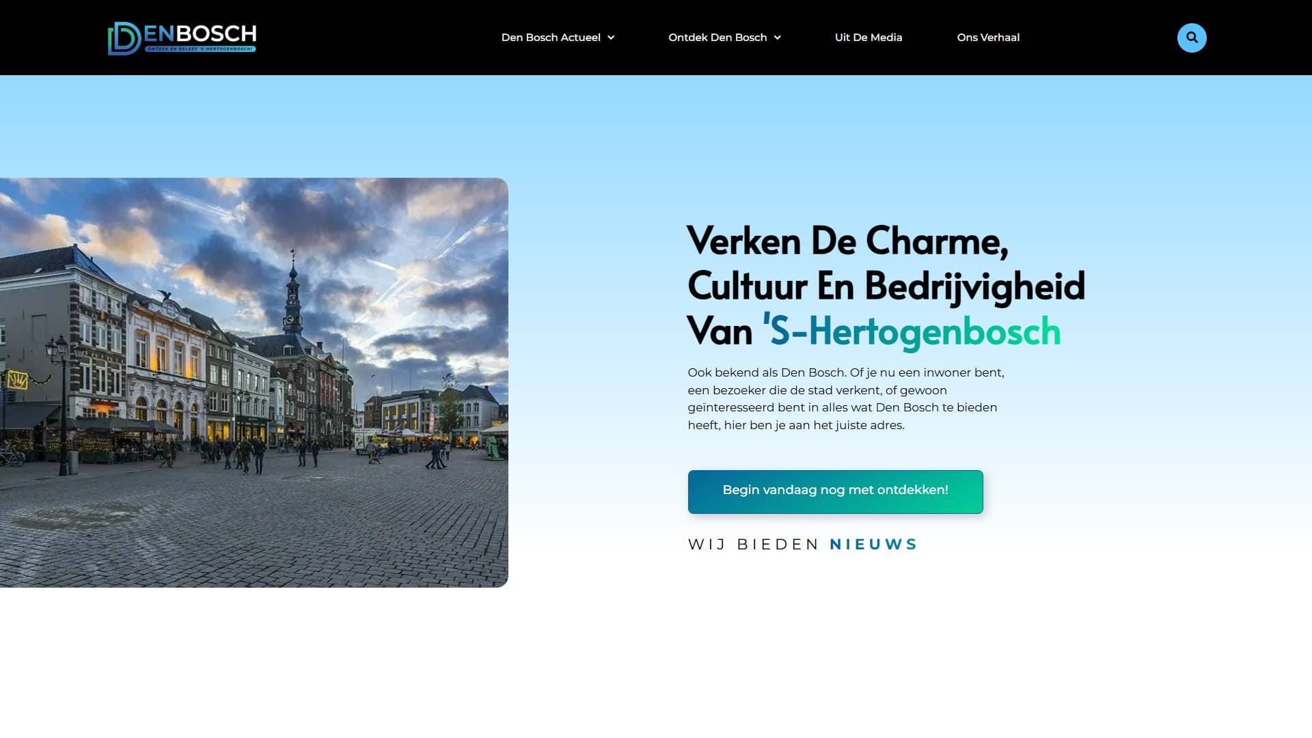Expand the Ontdek Den Bosch dropdown

click(717, 38)
